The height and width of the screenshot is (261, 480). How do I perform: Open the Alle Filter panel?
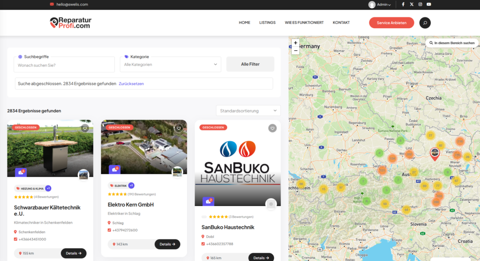click(x=250, y=64)
